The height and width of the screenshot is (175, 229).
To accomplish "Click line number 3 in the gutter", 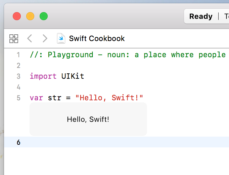I will coord(18,76).
